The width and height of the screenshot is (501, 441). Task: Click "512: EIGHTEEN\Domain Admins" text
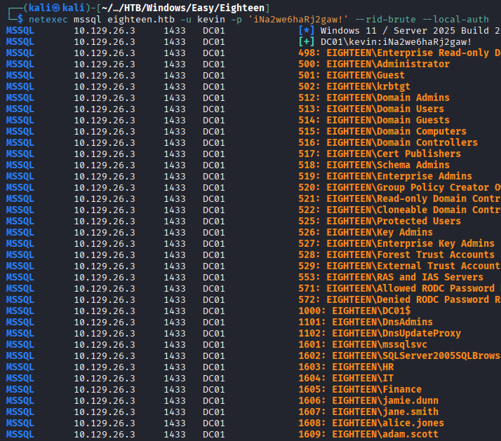pyautogui.click(x=374, y=97)
